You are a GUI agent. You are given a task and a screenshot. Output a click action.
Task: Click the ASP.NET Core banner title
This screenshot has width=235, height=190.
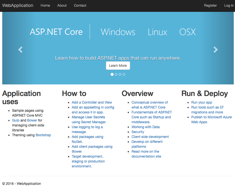point(56,32)
